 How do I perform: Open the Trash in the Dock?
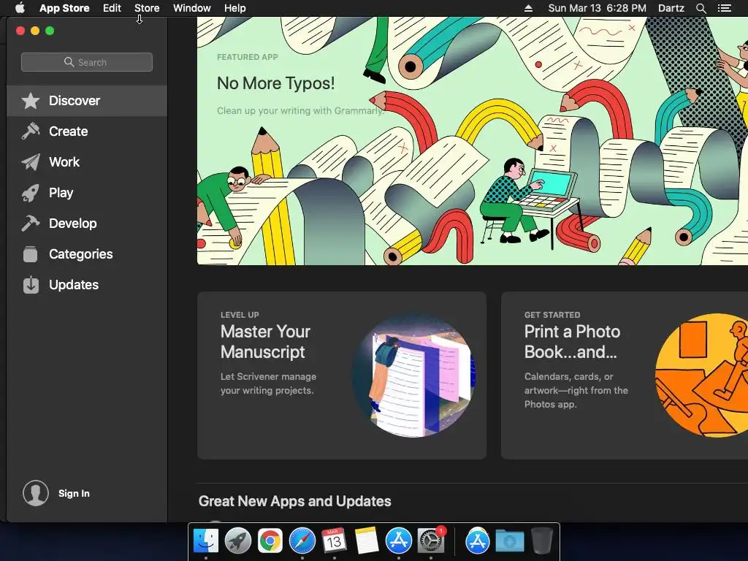pos(542,541)
